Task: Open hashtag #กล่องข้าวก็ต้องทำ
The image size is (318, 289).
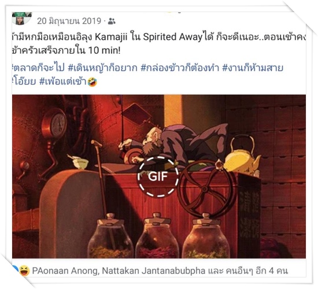Action: pyautogui.click(x=180, y=68)
